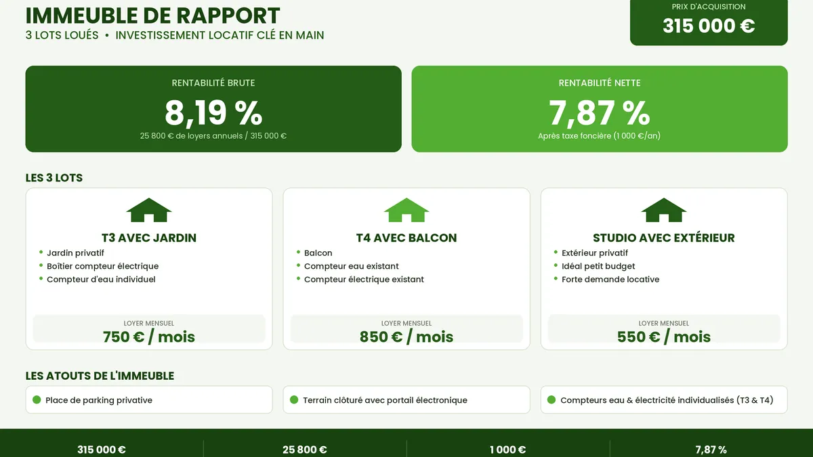The image size is (813, 457).
Task: Click the green dot beside Terrain clôturé avec portail
Action: click(x=294, y=400)
